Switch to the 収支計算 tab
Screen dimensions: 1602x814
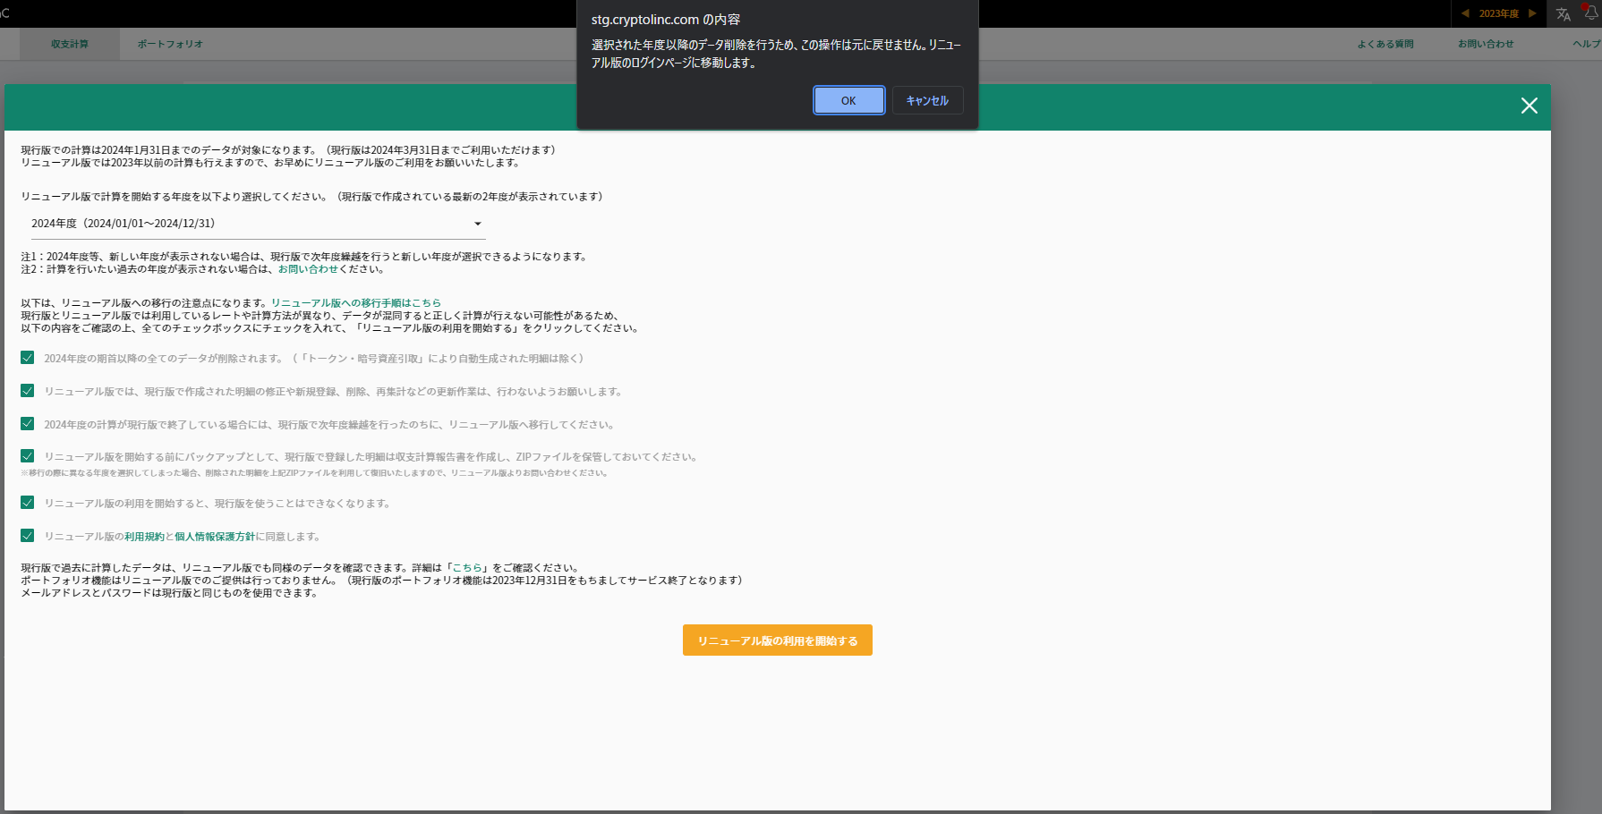pos(70,44)
